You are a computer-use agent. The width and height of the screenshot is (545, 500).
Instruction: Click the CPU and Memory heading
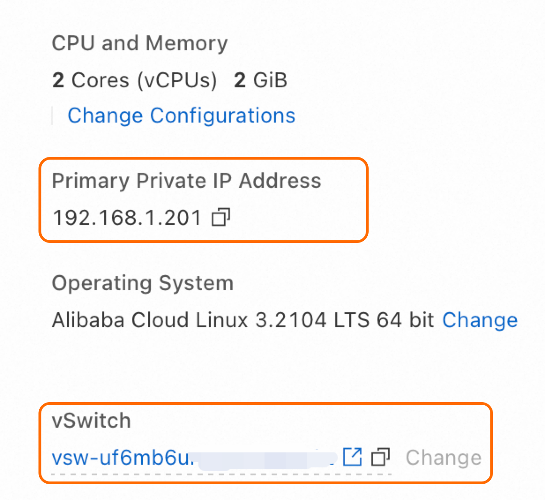(x=139, y=43)
